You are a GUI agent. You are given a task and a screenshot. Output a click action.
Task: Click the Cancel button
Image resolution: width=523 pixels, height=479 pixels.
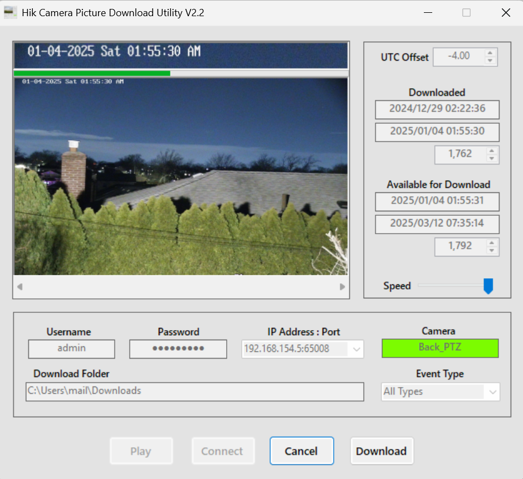(301, 451)
